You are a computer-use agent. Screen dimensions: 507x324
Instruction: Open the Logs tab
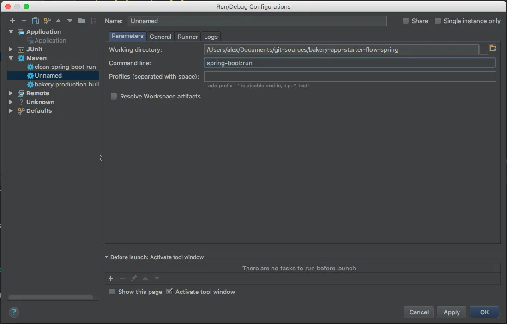pos(211,37)
